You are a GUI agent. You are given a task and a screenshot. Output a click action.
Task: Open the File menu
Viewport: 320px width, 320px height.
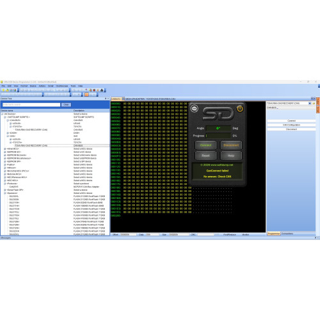(3, 86)
